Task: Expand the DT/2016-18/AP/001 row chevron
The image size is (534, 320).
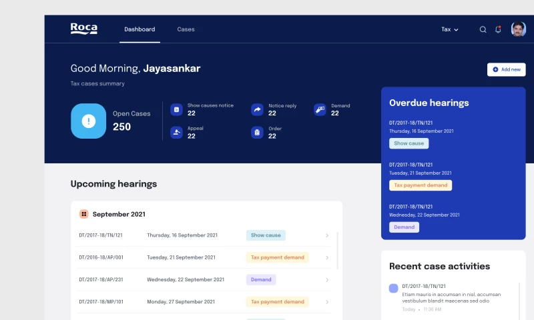Action: [x=327, y=257]
